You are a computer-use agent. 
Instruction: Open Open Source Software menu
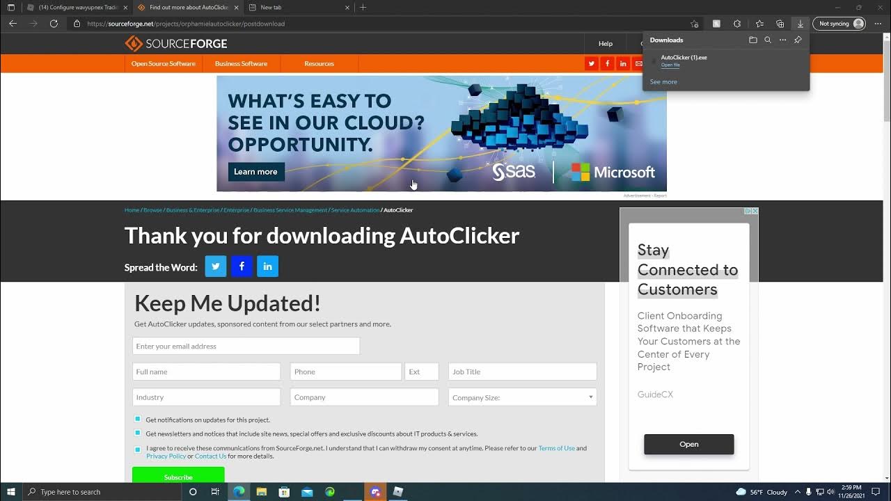[164, 63]
